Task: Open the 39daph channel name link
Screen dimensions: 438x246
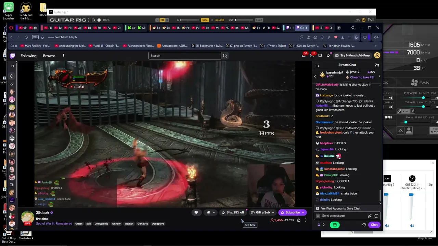Action: coord(42,213)
